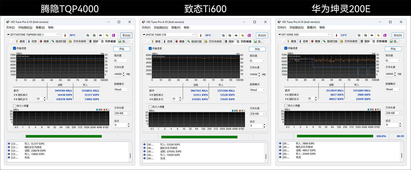411x170 pixels.
Task: Click camera save screenshot icon in X200E window
Action: click(372, 35)
